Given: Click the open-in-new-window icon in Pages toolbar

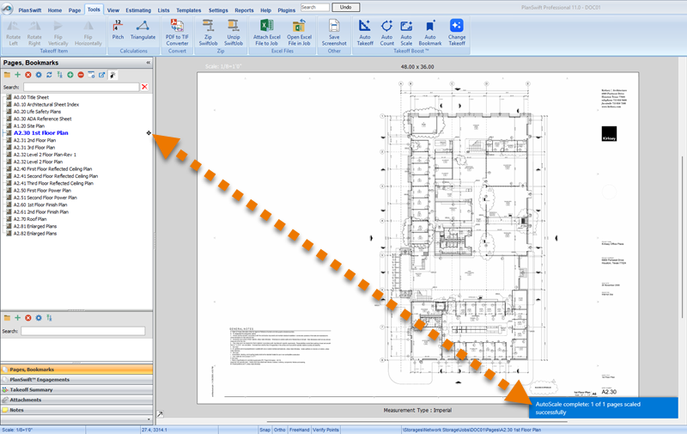Looking at the screenshot, I should [101, 75].
